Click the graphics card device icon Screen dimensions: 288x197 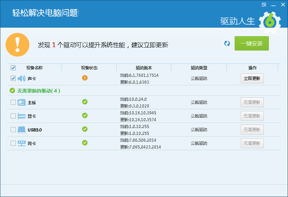(x=22, y=116)
